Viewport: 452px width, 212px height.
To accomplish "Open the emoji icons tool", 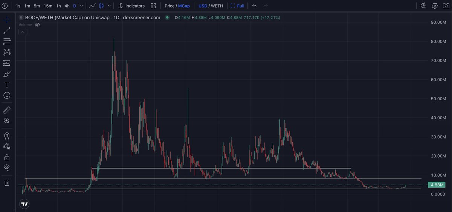I will pyautogui.click(x=7, y=95).
